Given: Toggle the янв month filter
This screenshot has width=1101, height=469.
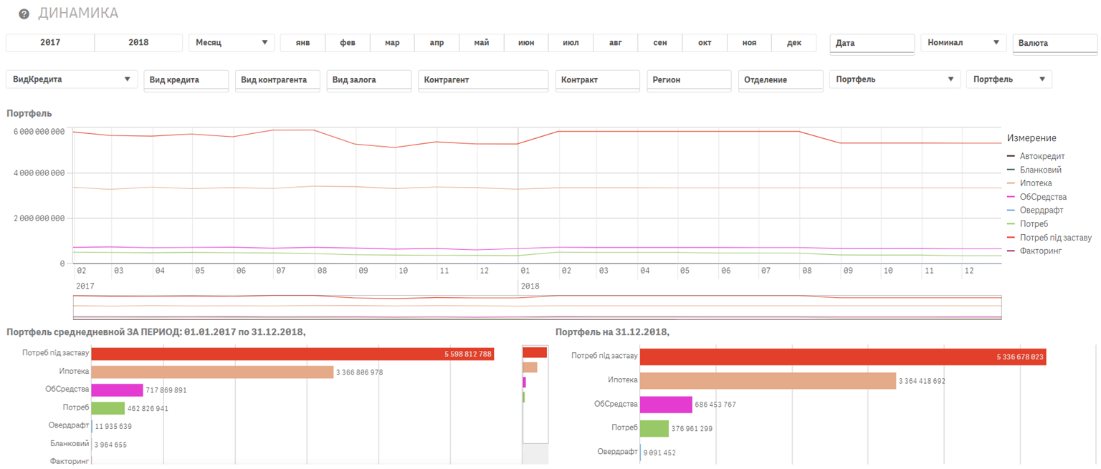Looking at the screenshot, I should [302, 43].
